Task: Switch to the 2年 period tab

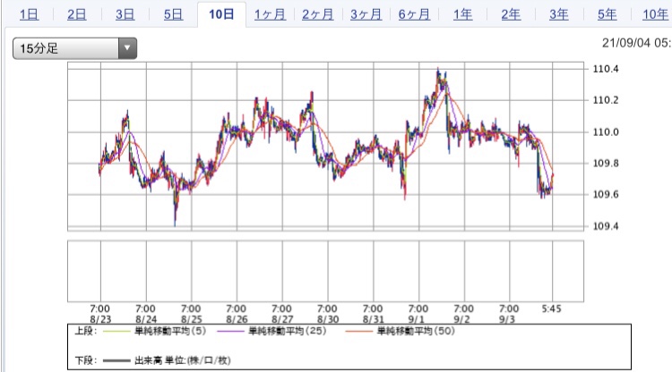Action: tap(511, 14)
